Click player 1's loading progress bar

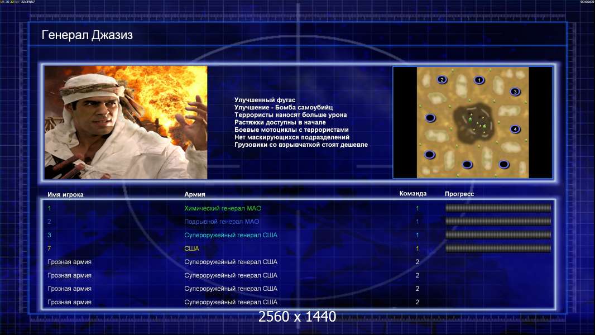498,208
